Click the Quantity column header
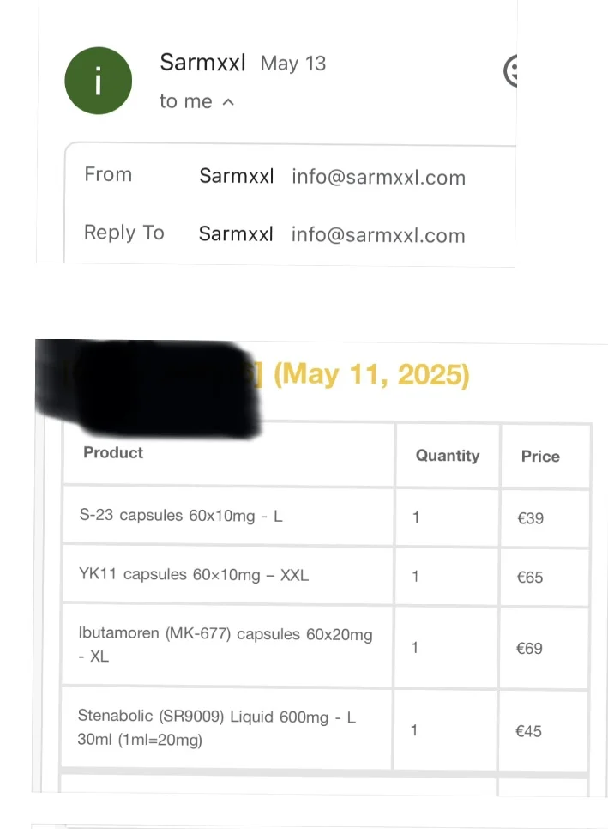The height and width of the screenshot is (829, 608). tap(448, 455)
